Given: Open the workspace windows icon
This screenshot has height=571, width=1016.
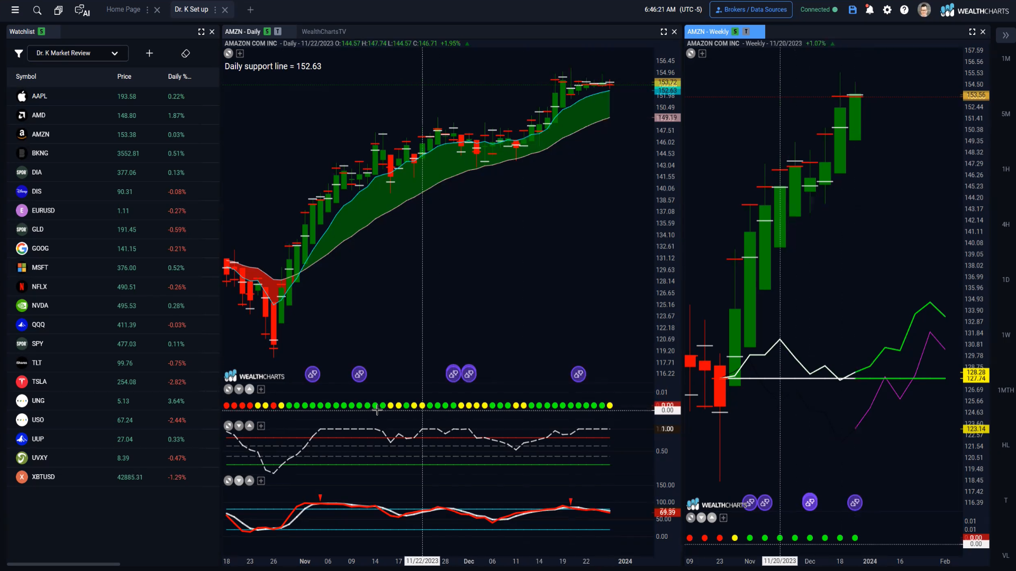Looking at the screenshot, I should point(58,10).
